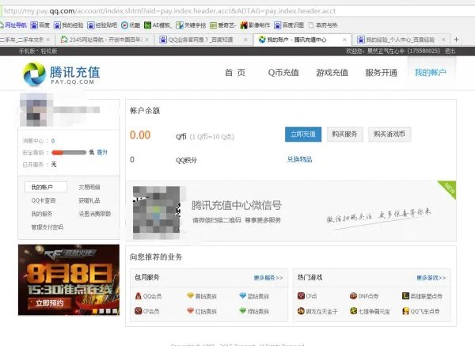Open QQ卡查询 in the sidebar menu
The height and width of the screenshot is (346, 475).
44,200
